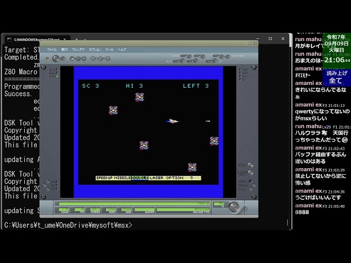Click comment 'うごけばいいんです'
Image resolution: width=351 pixels, height=263 pixels.
pyautogui.click(x=318, y=197)
